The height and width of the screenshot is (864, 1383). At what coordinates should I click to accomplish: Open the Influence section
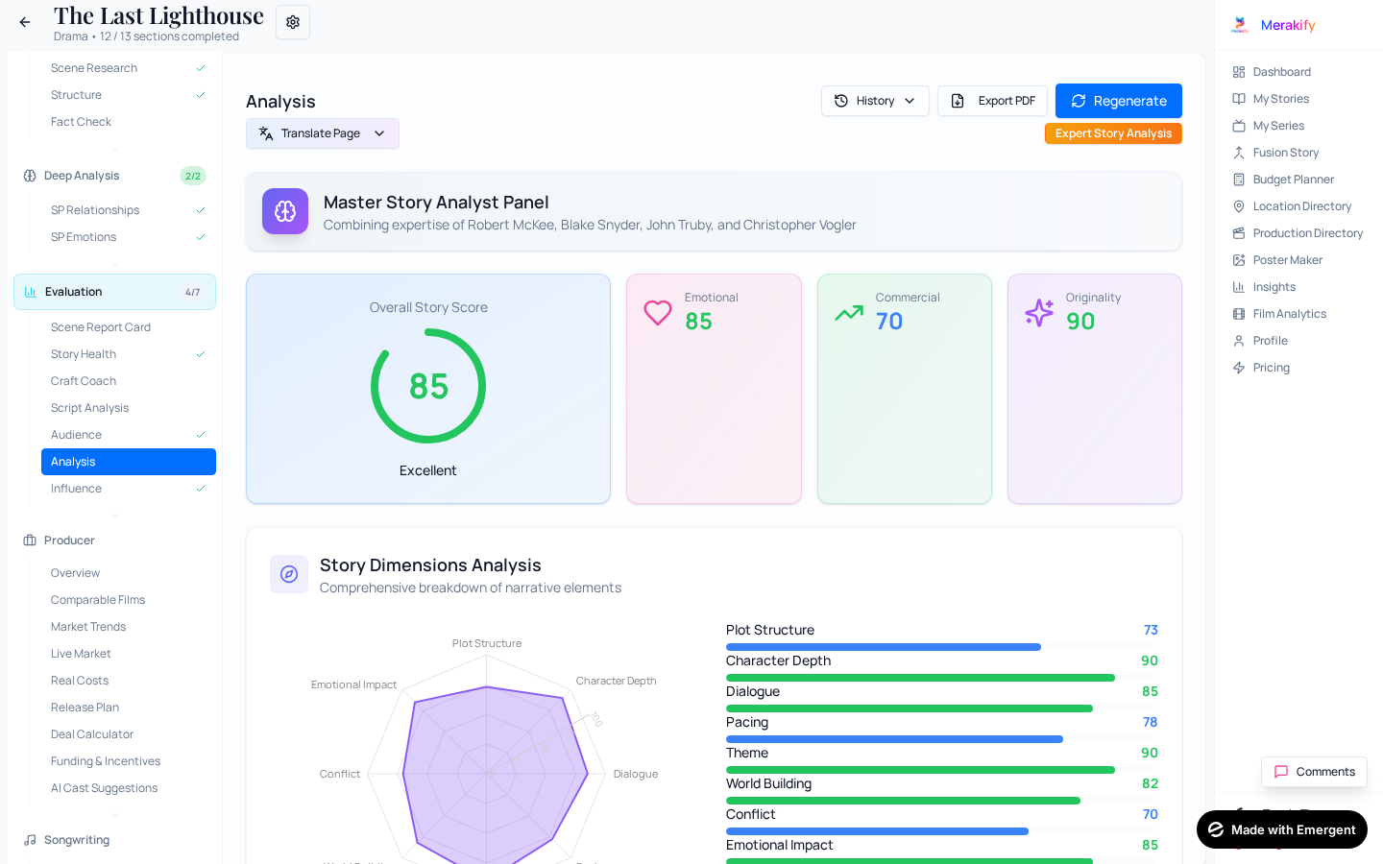coord(129,489)
